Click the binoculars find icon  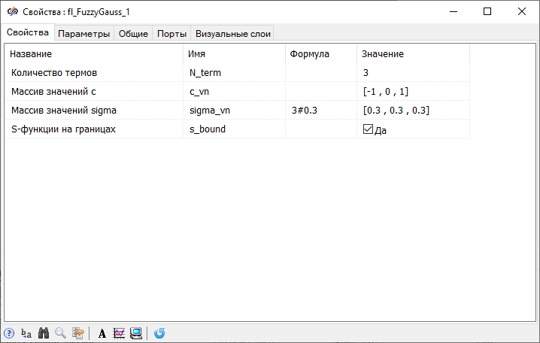[x=44, y=333]
